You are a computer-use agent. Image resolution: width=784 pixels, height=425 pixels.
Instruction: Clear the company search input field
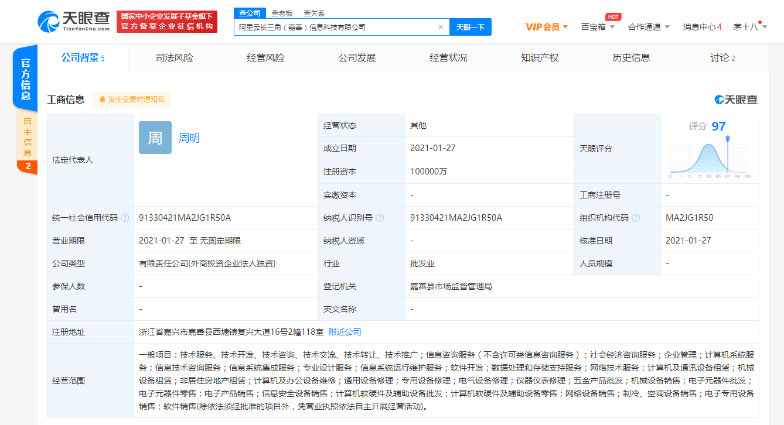tap(441, 27)
